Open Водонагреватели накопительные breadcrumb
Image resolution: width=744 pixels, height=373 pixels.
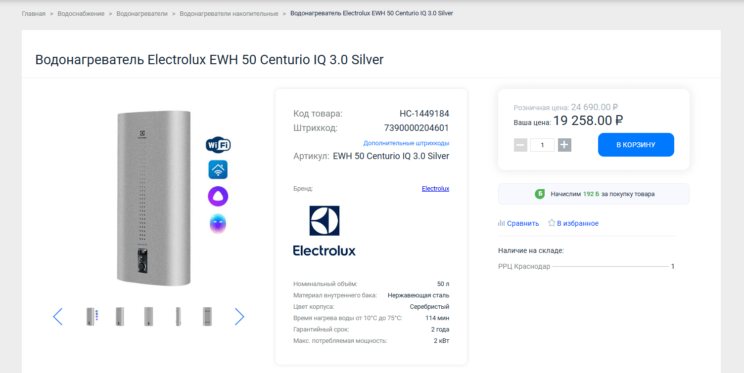click(x=229, y=13)
